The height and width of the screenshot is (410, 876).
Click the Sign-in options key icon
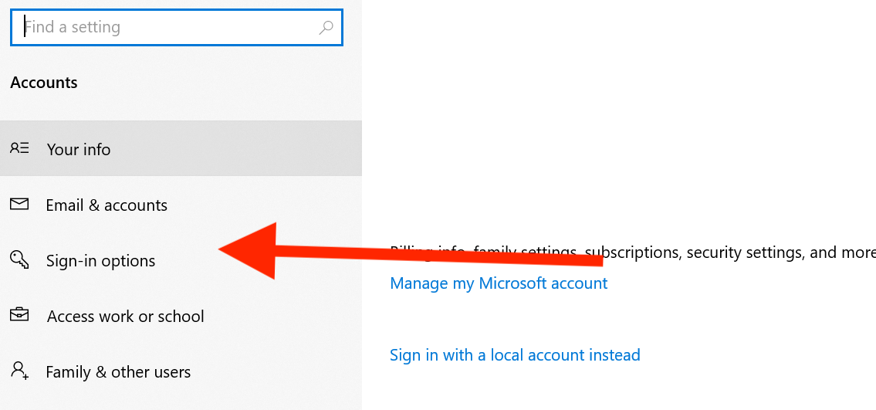(19, 260)
